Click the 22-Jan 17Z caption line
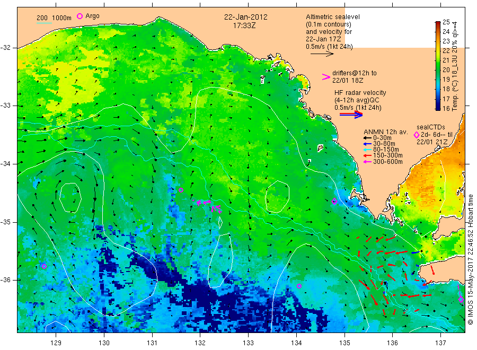Screen dimensions: 477x350 pyautogui.click(x=323, y=39)
